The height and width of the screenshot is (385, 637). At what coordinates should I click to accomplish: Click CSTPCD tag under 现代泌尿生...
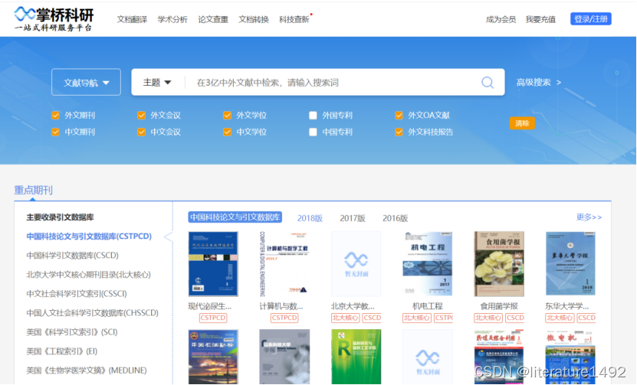point(213,318)
